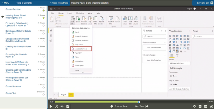
Task: Switch to the Model view icon
Action: point(51,41)
